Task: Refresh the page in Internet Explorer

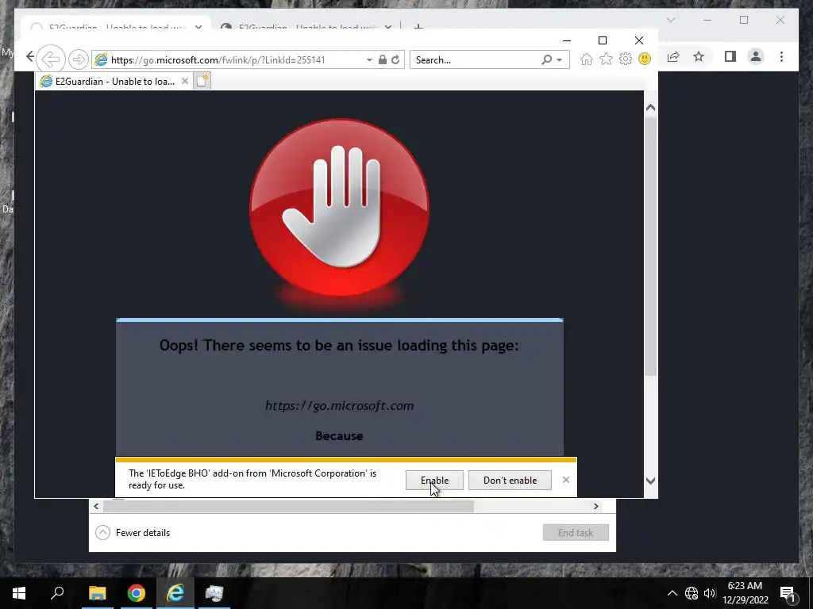Action: (395, 59)
